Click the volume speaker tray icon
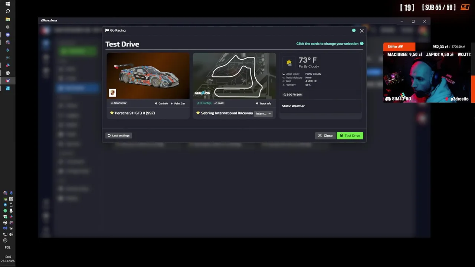 (11, 234)
